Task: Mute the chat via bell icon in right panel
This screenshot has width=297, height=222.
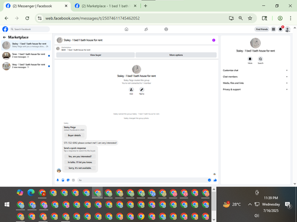Action: tap(250, 59)
